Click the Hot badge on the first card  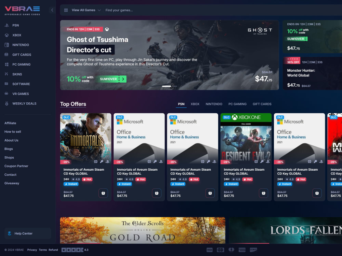(87, 180)
